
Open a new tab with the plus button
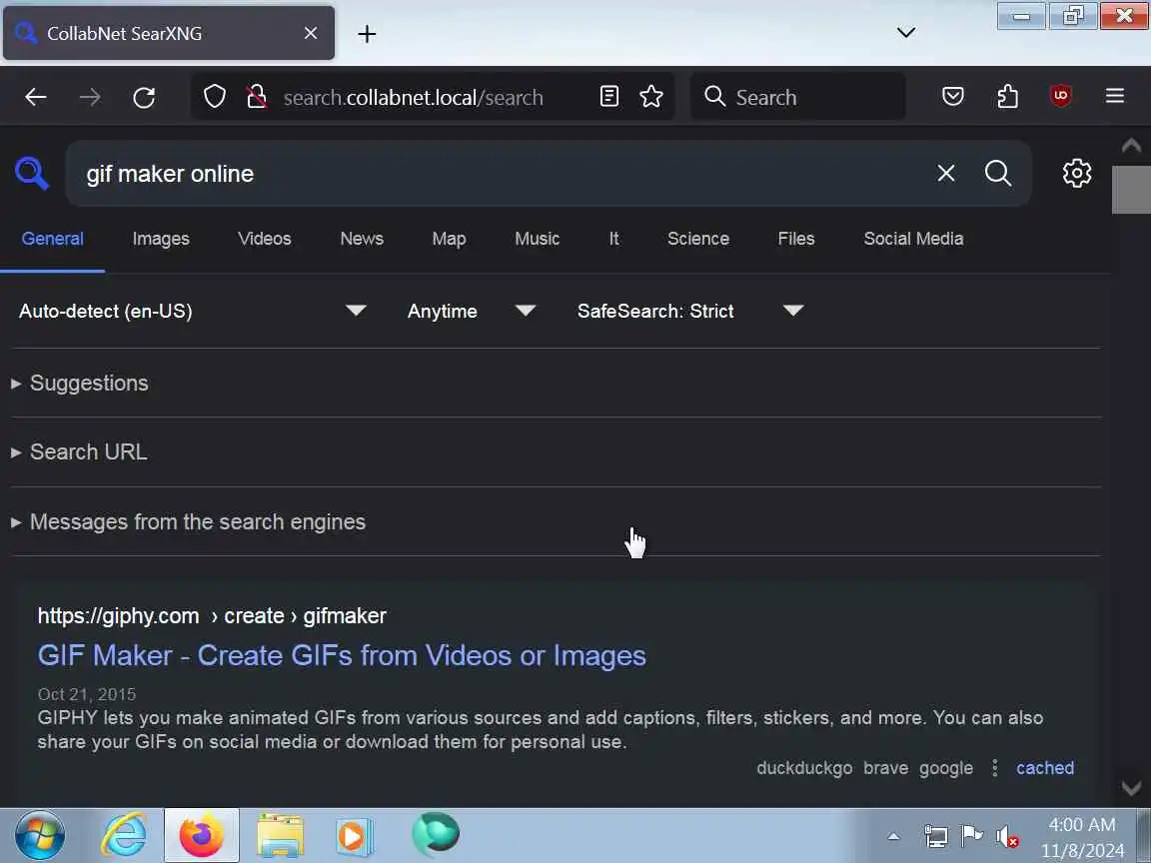coord(367,34)
